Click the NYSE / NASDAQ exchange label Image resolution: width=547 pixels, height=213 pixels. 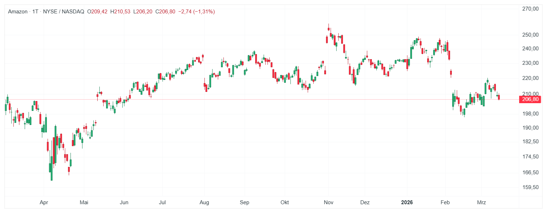[64, 12]
